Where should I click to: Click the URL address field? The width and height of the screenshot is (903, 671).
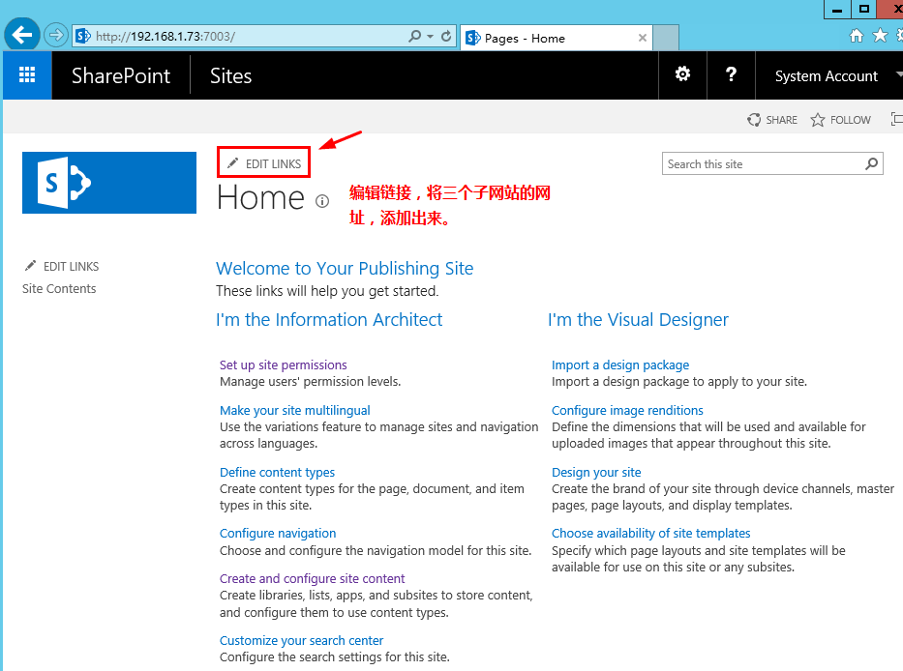click(248, 36)
